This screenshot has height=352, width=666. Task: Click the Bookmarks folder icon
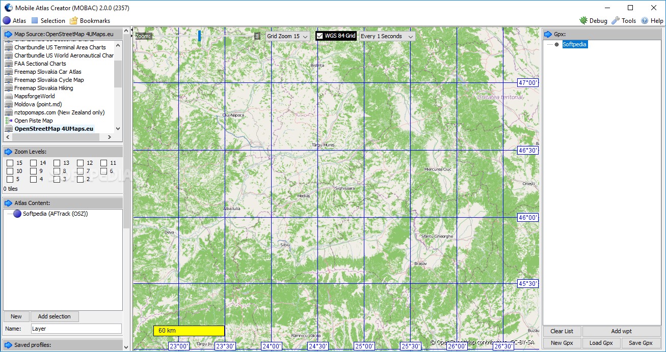coord(74,21)
